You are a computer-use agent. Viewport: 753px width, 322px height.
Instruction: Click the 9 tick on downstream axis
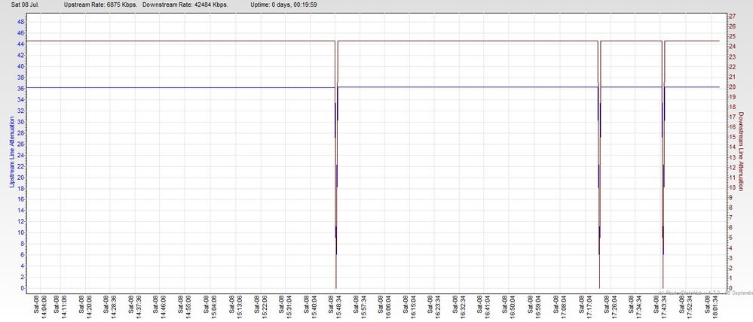pyautogui.click(x=731, y=197)
